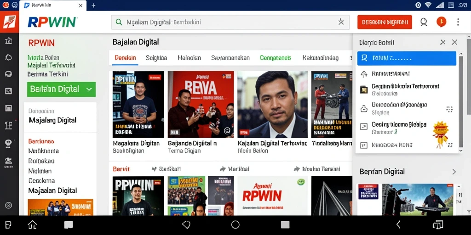Image resolution: width=471 pixels, height=235 pixels.
Task: Click the chat bubble icon in left sidebar
Action: pyautogui.click(x=9, y=57)
